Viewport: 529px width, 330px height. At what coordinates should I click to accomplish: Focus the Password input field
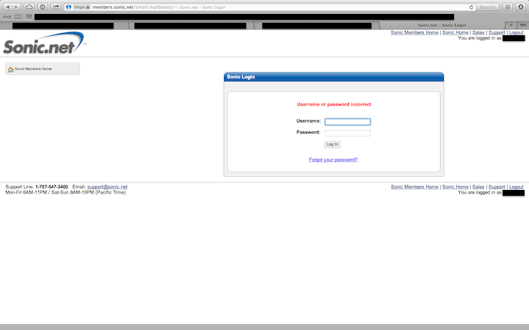(x=348, y=133)
